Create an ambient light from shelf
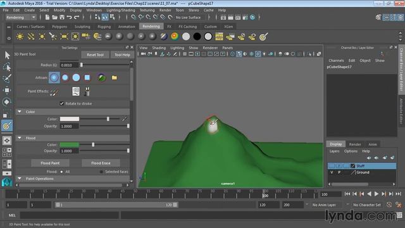The width and height of the screenshot is (405, 228). click(x=20, y=37)
